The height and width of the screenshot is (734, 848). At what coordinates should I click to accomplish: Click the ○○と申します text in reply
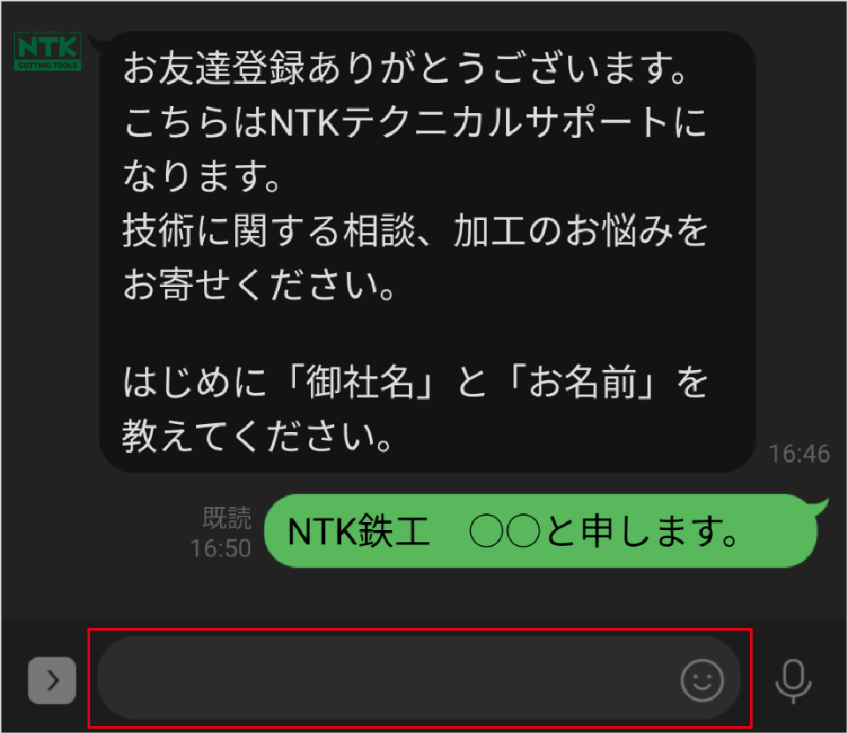point(603,531)
